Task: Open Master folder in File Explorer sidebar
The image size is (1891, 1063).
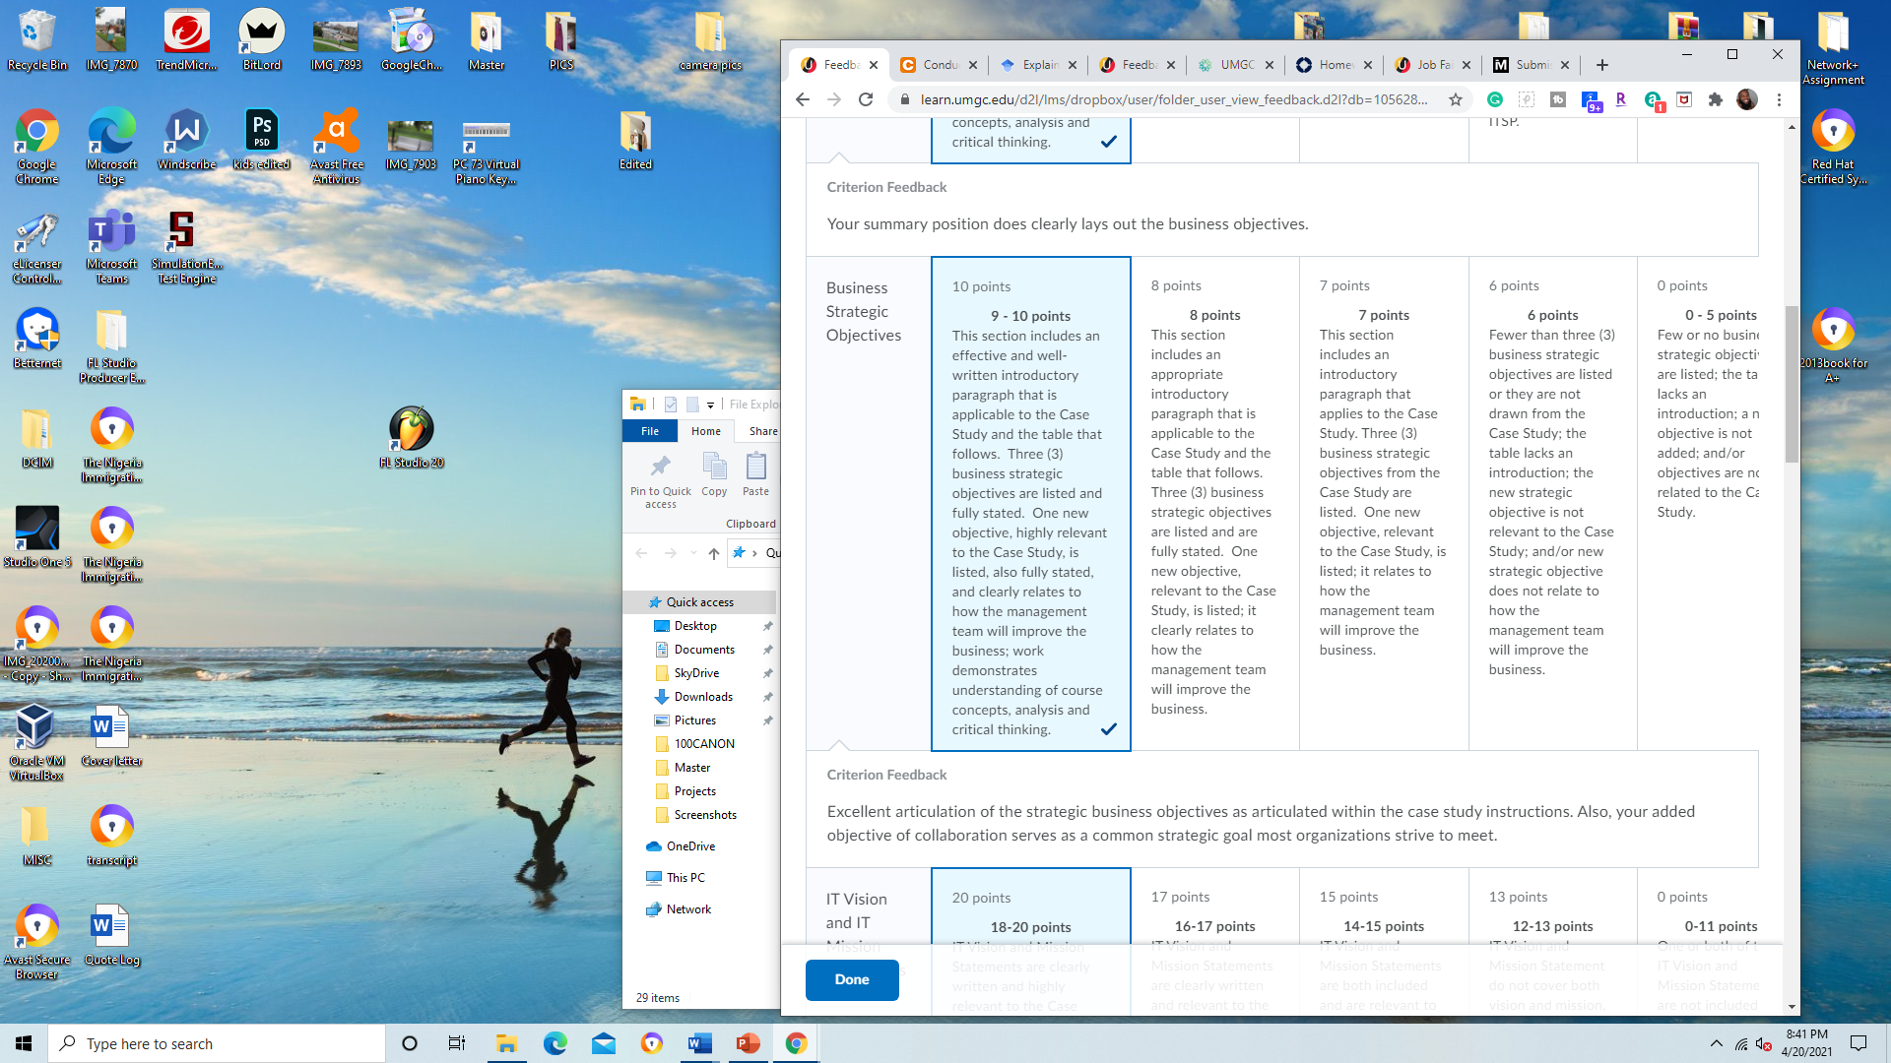Action: point(691,768)
